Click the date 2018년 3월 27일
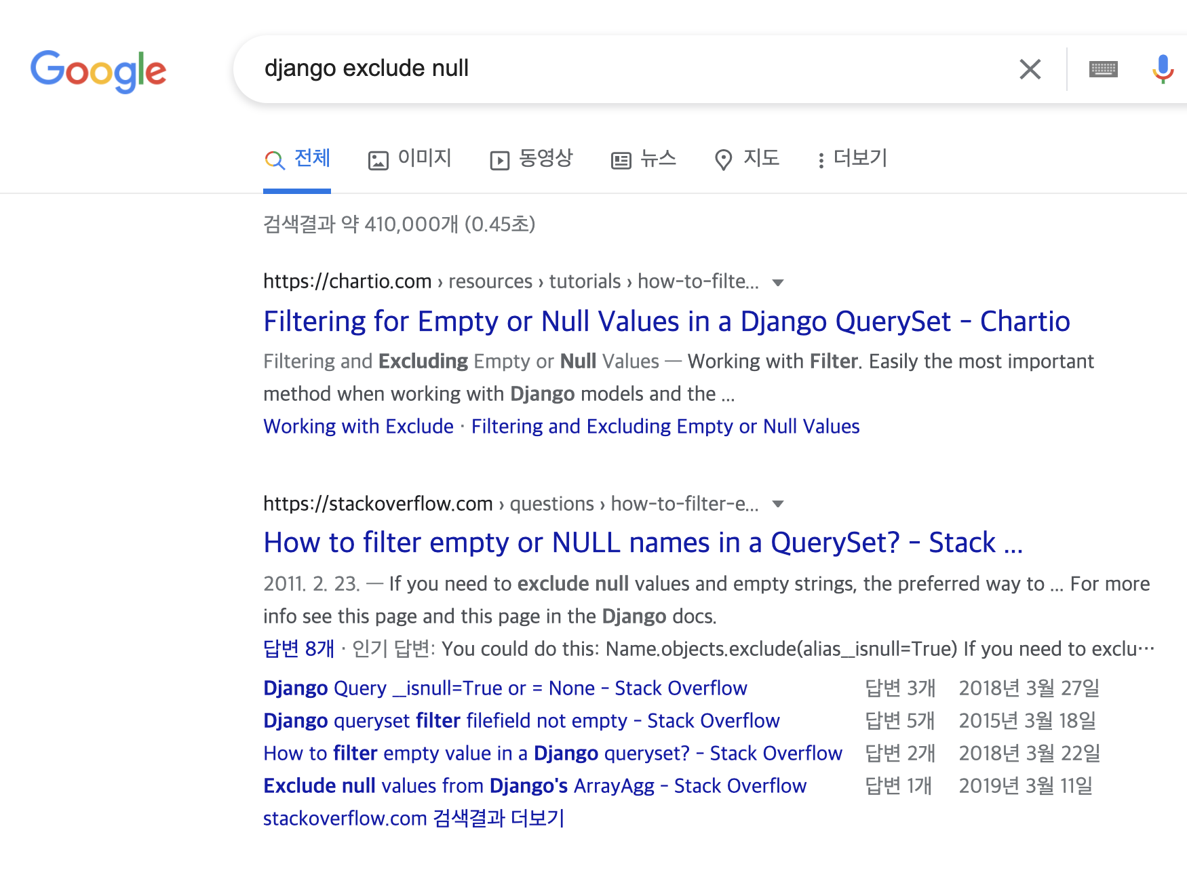The image size is (1187, 879). tap(1029, 688)
